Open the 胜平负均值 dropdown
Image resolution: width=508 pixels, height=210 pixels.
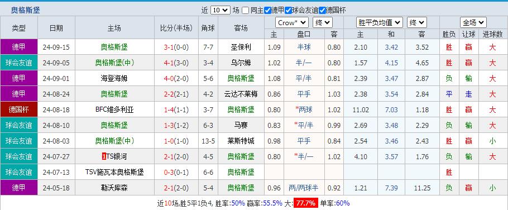point(380,23)
